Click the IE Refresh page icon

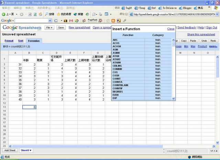click(x=35, y=14)
